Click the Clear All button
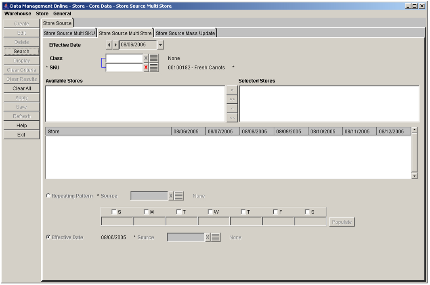Screen dimensions: 430x285 coord(22,88)
